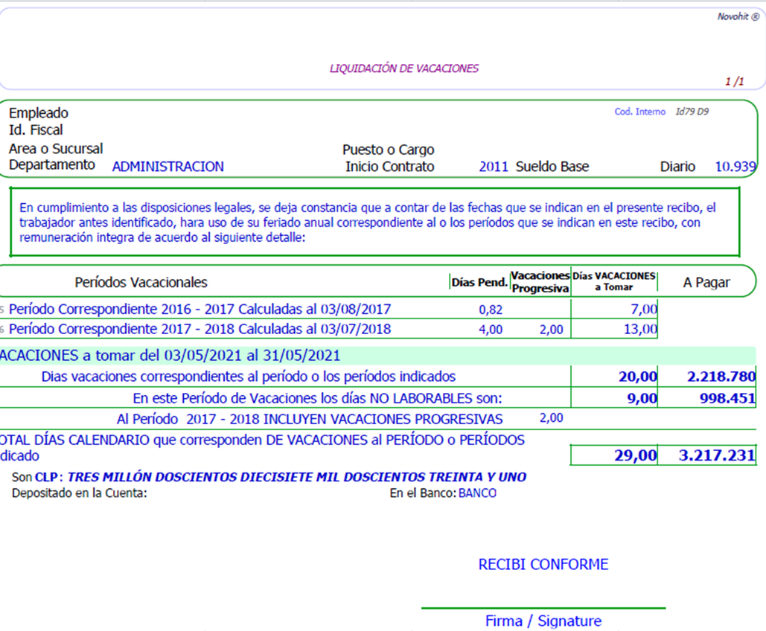Click the LIQUIDACIÓN DE VACACIONES title

point(404,68)
